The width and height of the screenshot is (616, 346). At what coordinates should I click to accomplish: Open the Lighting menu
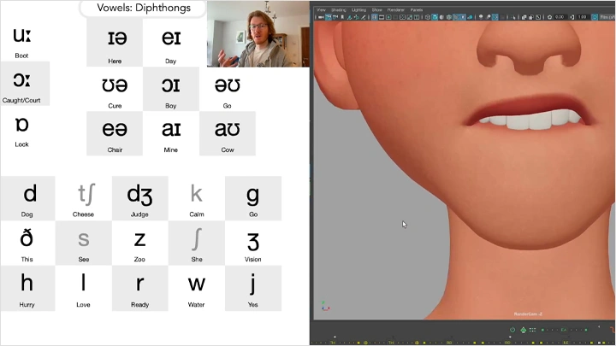pos(358,9)
